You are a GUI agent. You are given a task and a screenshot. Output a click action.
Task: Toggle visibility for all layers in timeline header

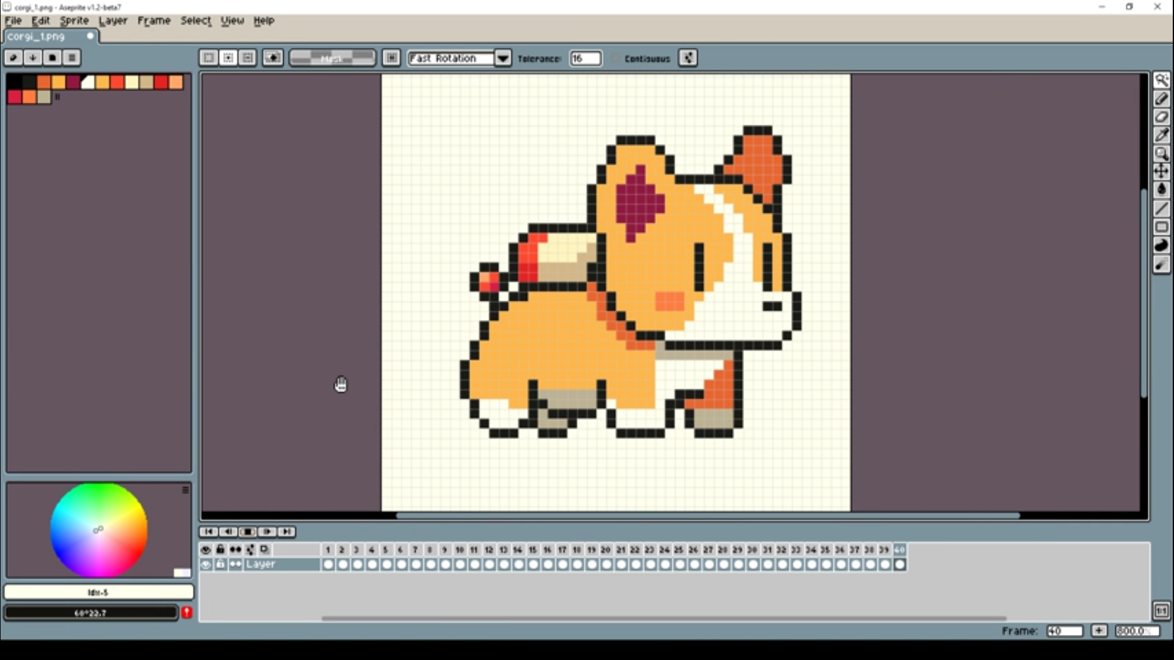(x=206, y=549)
